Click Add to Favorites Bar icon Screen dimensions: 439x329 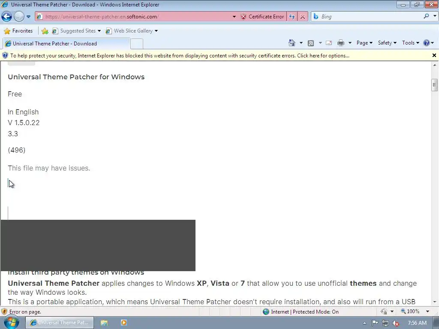coord(45,31)
